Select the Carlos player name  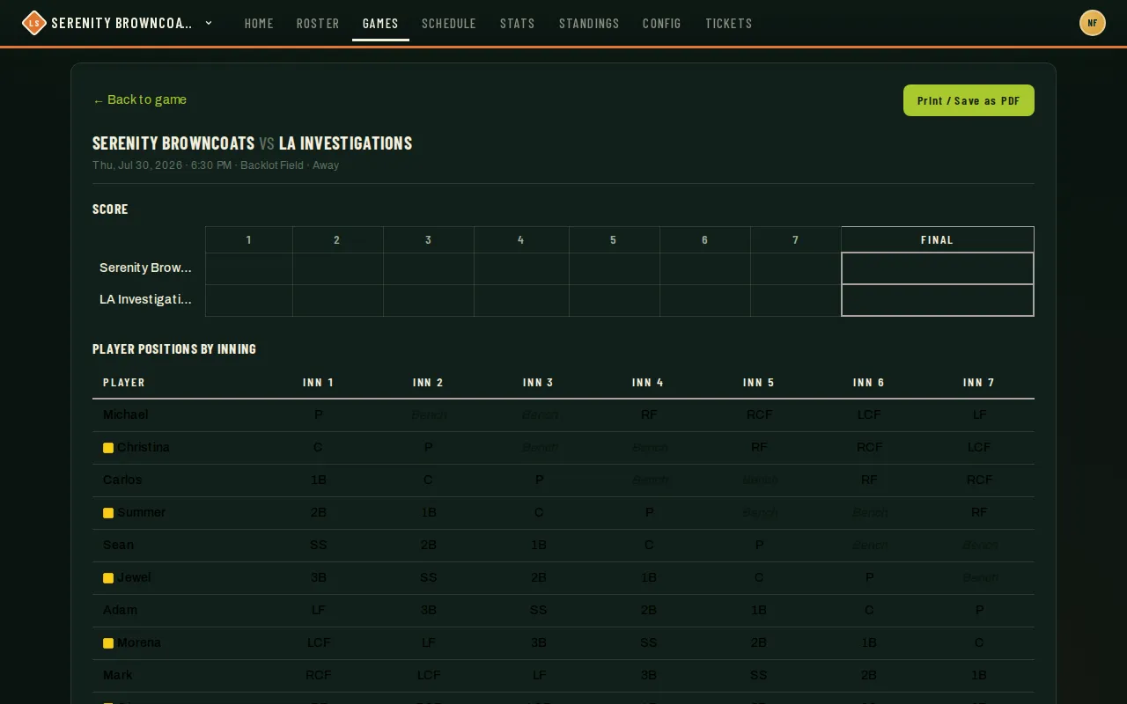(122, 480)
